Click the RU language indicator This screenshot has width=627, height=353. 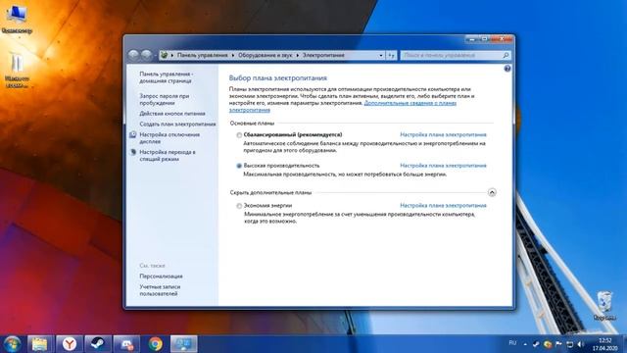(512, 343)
